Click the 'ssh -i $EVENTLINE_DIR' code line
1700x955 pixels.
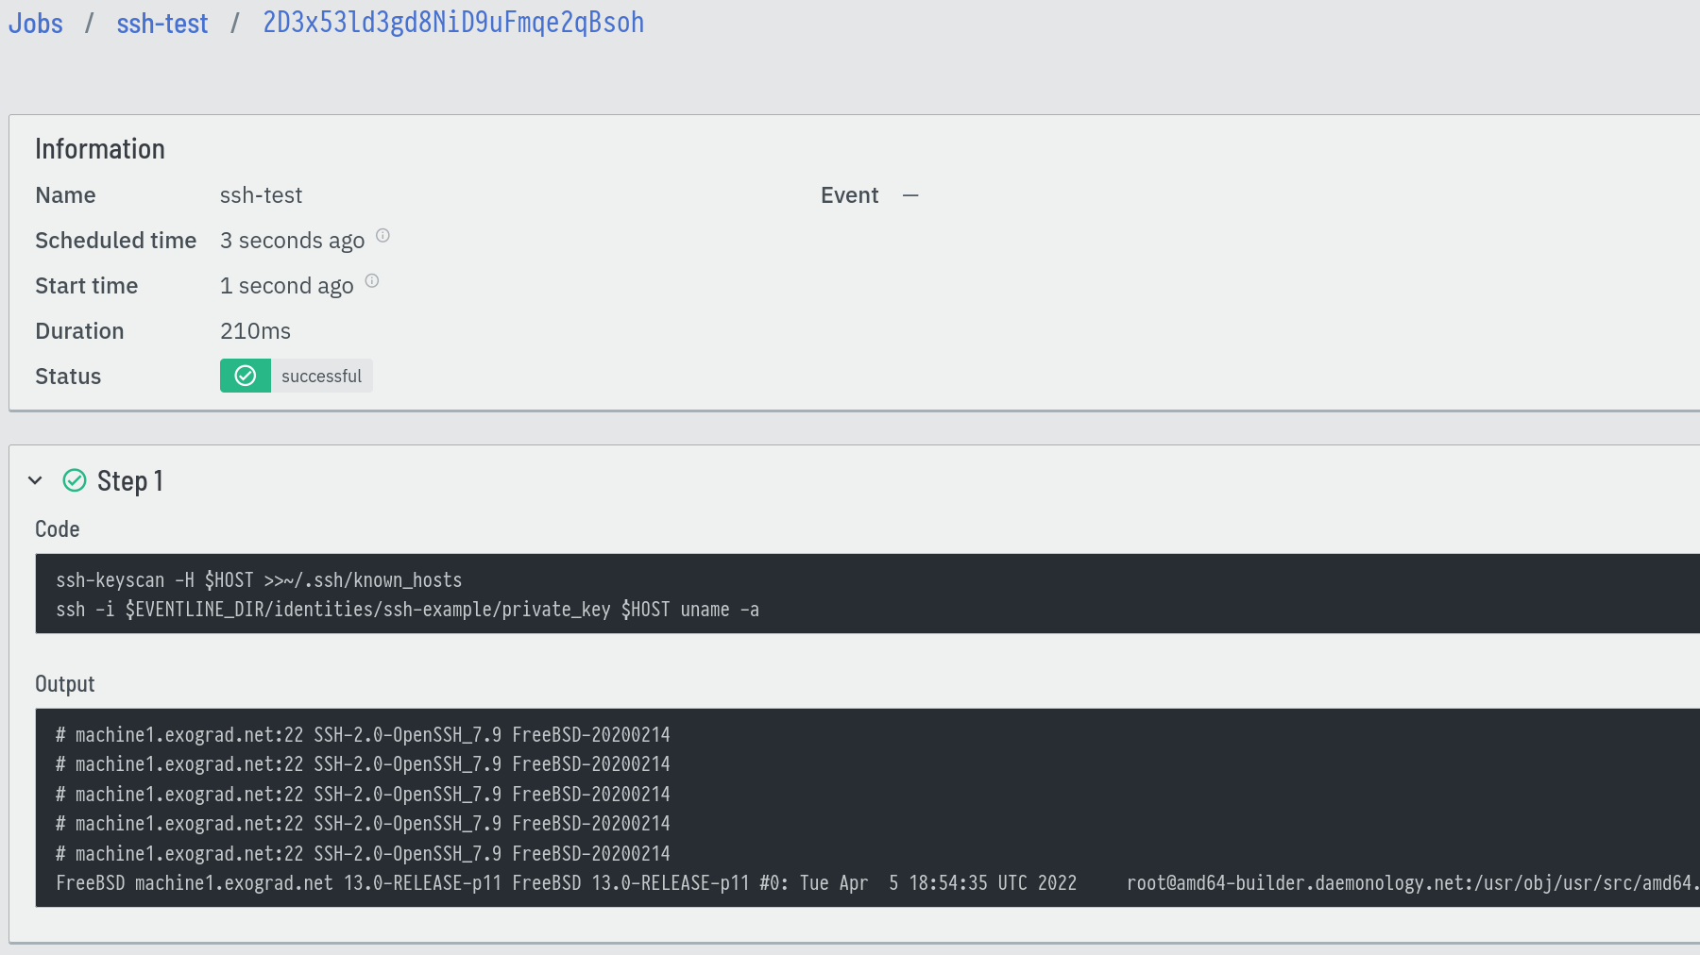click(x=407, y=610)
